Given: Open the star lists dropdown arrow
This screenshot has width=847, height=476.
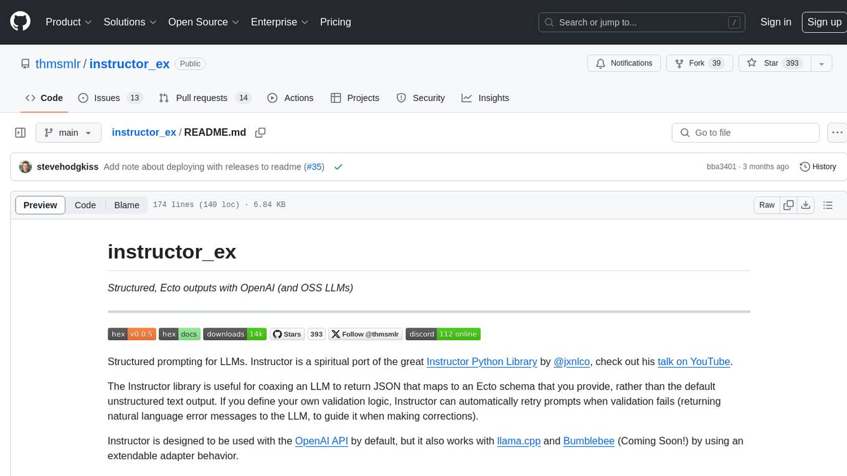Looking at the screenshot, I should click(821, 63).
